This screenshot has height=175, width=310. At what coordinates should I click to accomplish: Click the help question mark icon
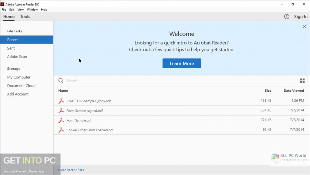pyautogui.click(x=286, y=17)
